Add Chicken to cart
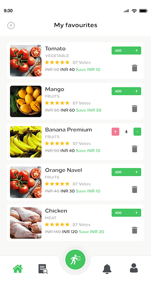The image size is (151, 282). pos(127,213)
